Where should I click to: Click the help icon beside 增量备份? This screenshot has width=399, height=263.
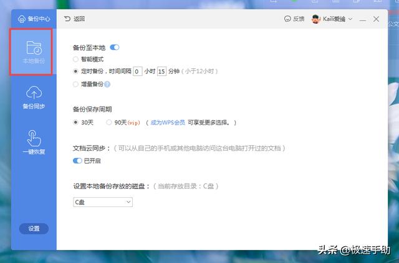[x=107, y=85]
